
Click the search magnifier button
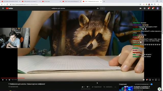102,8
